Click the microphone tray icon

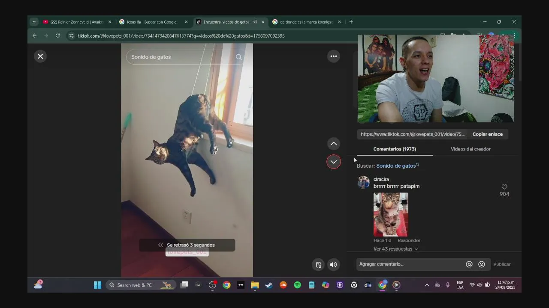pyautogui.click(x=448, y=285)
